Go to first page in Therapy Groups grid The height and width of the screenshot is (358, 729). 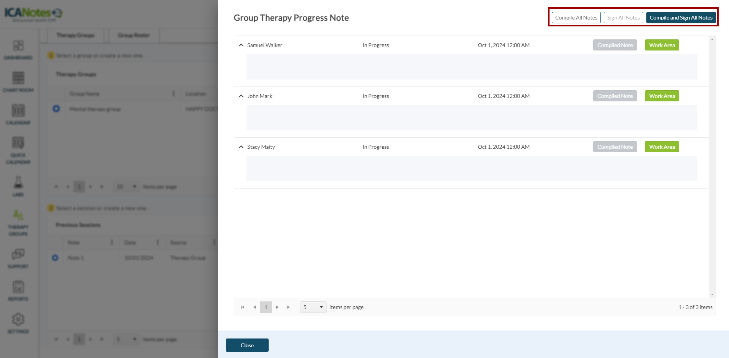pos(56,187)
